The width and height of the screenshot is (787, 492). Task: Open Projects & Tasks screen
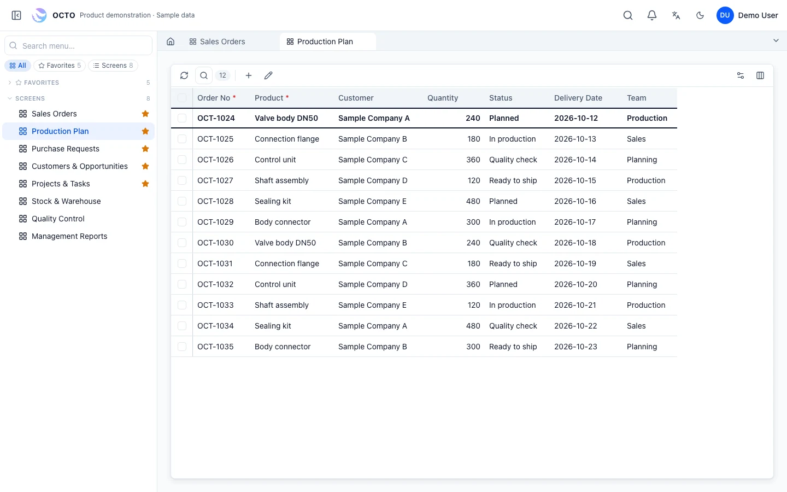tap(79, 184)
